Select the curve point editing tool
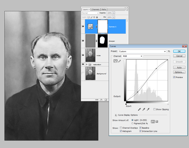This screenshot has height=148, width=189. tap(115, 61)
